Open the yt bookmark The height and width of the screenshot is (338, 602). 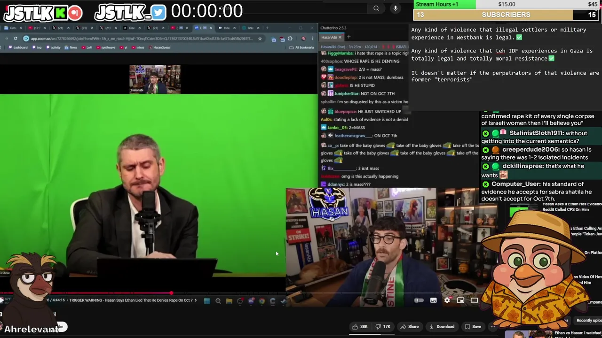(124, 47)
